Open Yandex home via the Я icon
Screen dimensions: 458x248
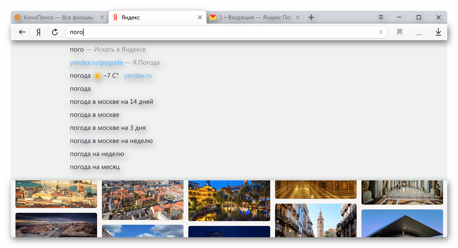point(39,32)
